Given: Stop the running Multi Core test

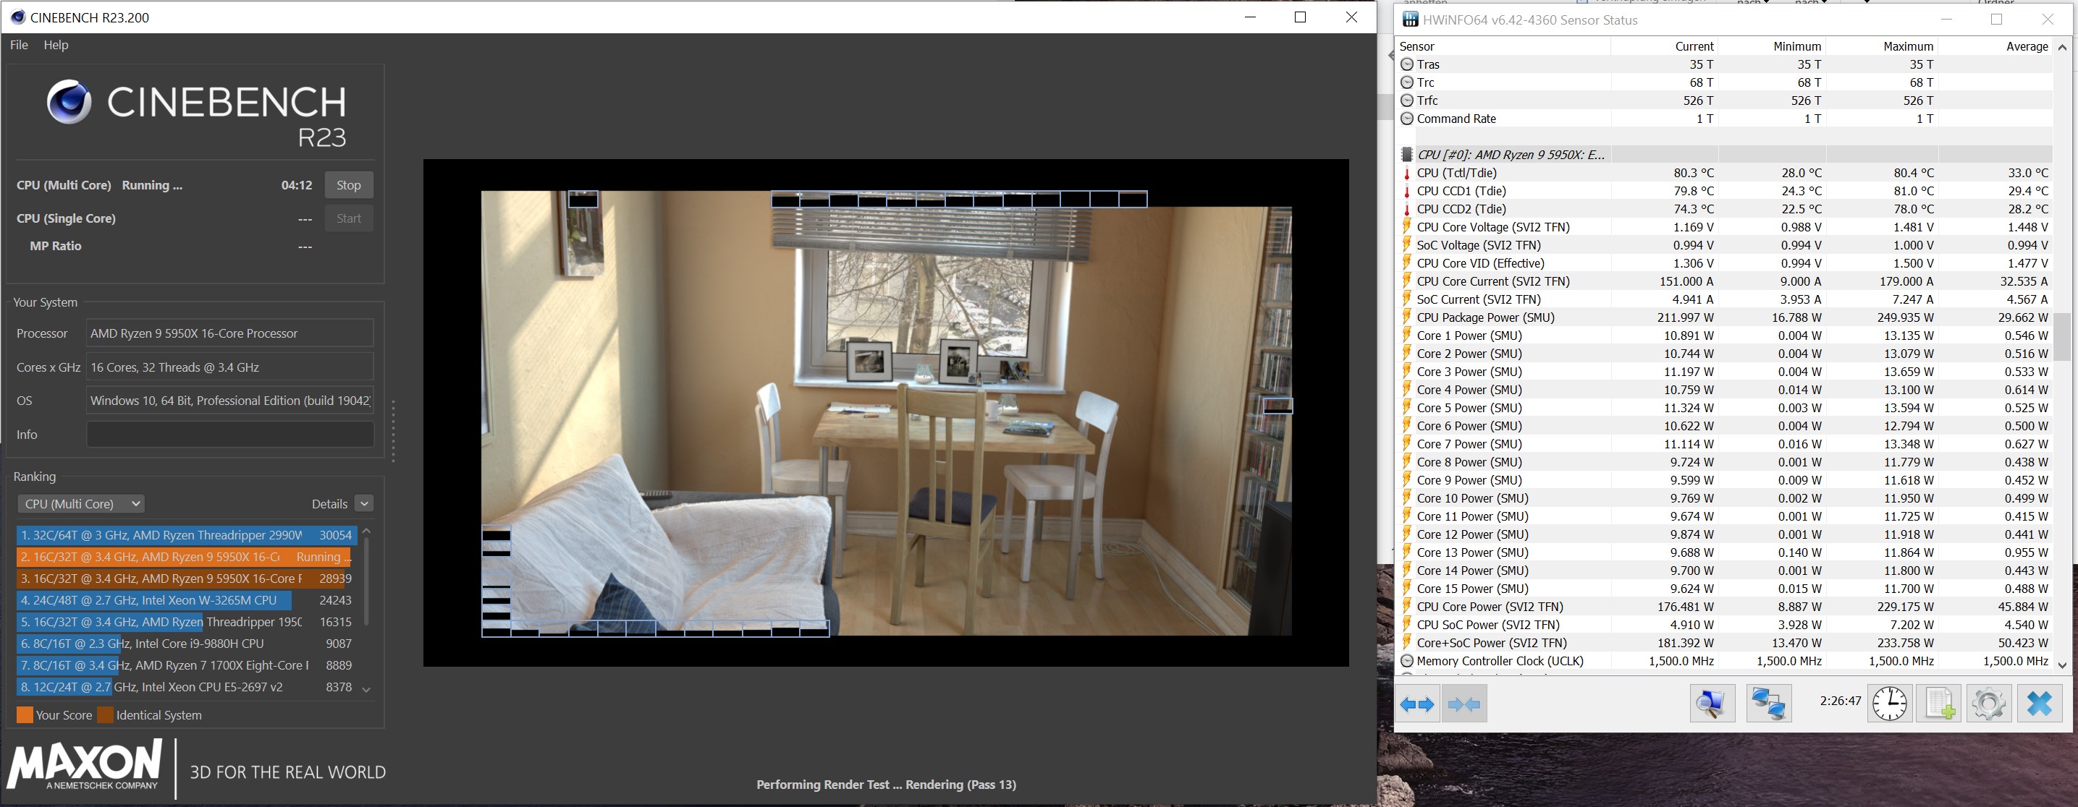Looking at the screenshot, I should pos(348,185).
